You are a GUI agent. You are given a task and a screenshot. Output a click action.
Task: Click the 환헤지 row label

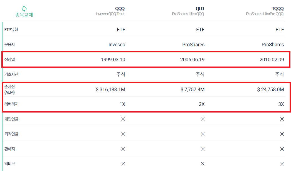(10, 149)
